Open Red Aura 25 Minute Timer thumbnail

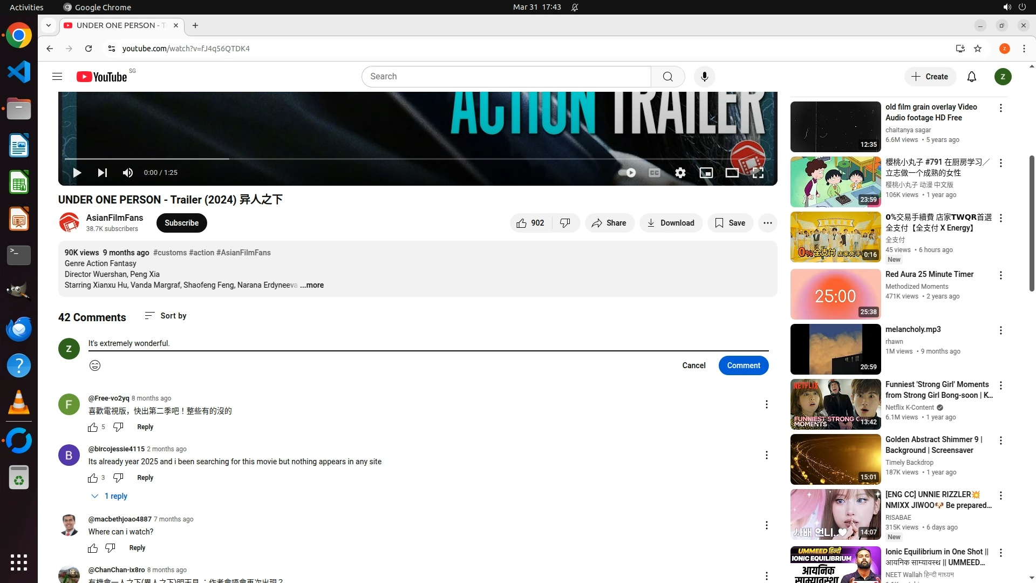835,295
